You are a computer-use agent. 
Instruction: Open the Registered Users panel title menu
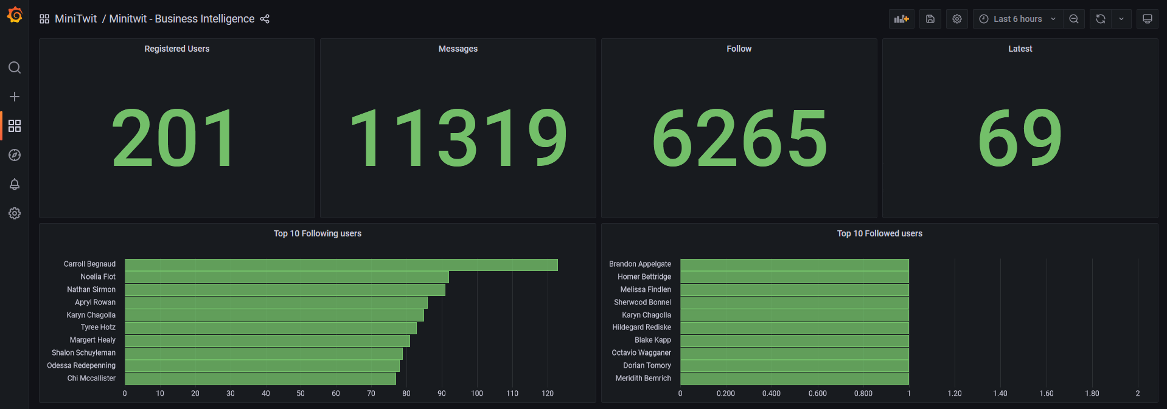tap(177, 49)
